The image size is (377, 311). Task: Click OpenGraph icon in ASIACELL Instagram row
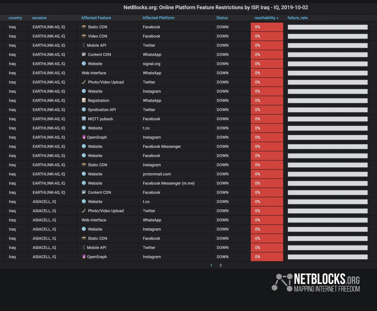coord(84,256)
